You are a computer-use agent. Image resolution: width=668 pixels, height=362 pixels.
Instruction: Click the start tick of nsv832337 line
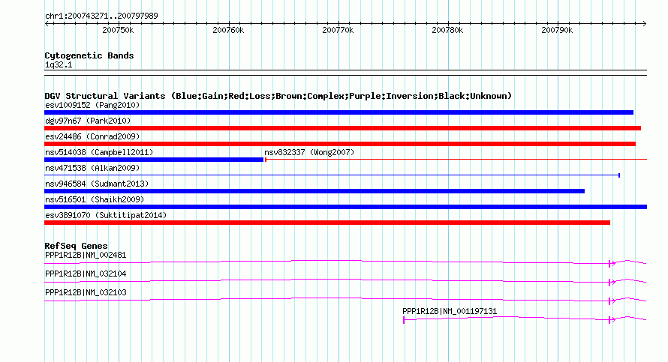click(266, 160)
